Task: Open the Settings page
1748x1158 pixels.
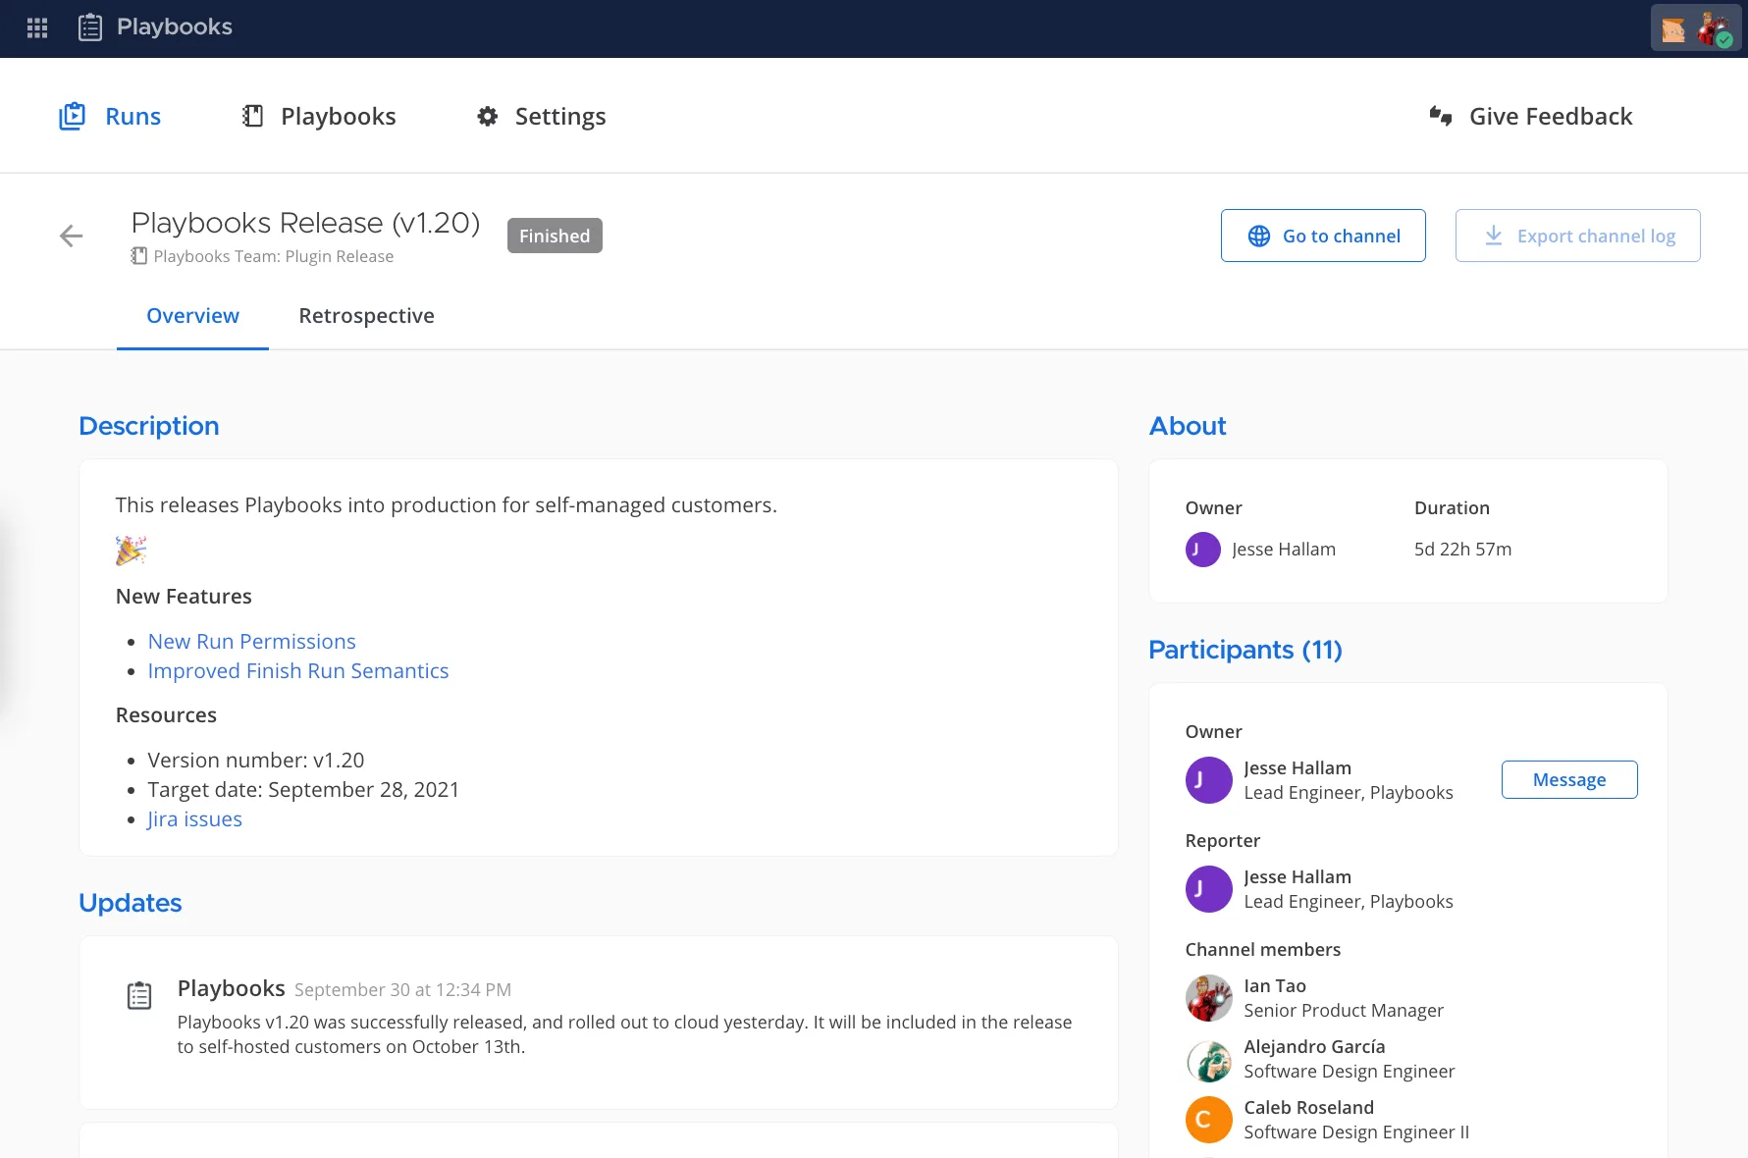Action: tap(541, 117)
